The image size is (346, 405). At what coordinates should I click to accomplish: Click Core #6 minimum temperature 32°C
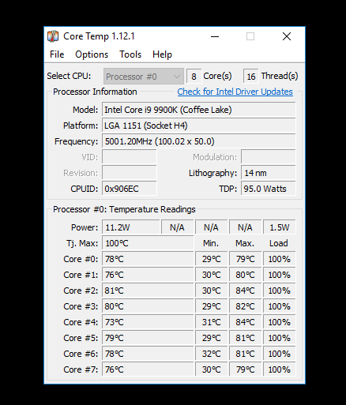[211, 354]
